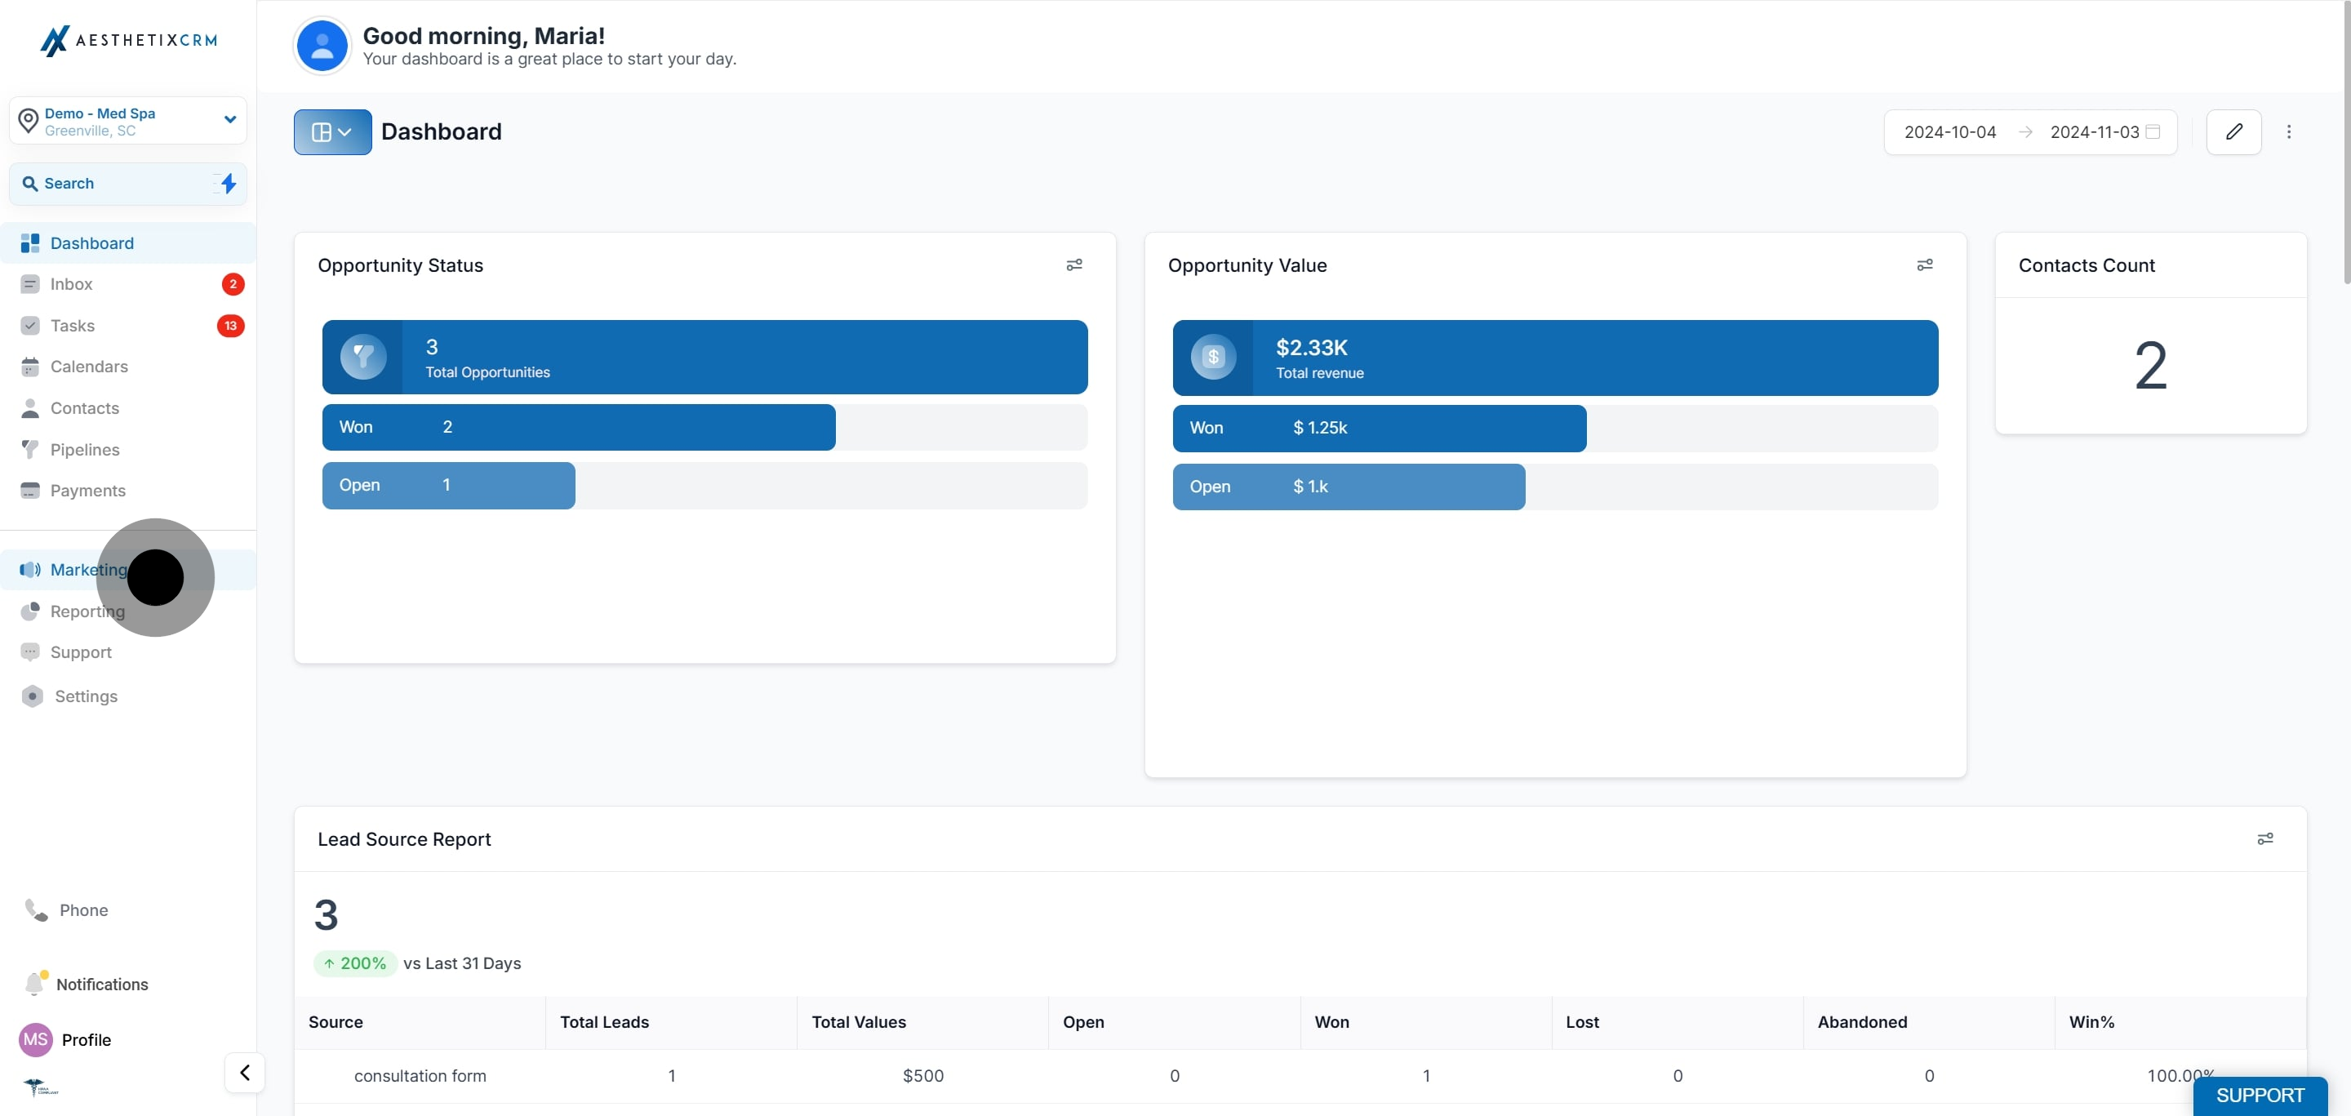Viewport: 2351px width, 1116px height.
Task: Open Settings from the sidebar
Action: click(85, 696)
